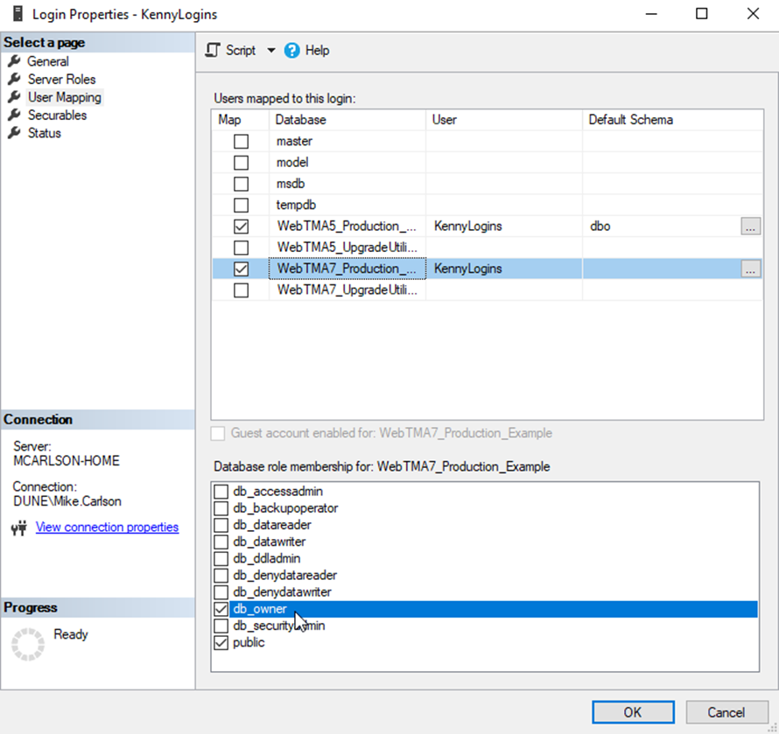Select the WebTMA7_Production database row
The height and width of the screenshot is (734, 779).
[347, 269]
